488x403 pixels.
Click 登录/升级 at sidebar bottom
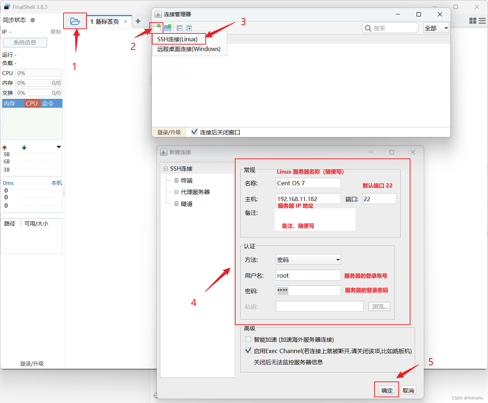tap(32, 363)
